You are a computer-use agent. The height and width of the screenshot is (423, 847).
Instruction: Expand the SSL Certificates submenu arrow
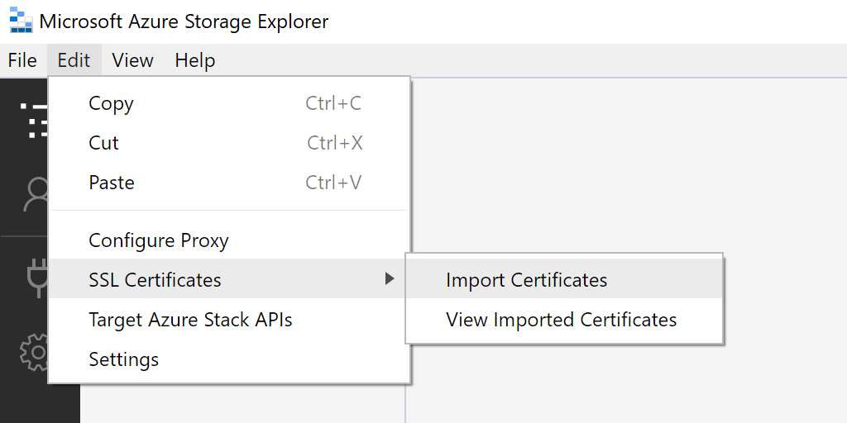390,279
